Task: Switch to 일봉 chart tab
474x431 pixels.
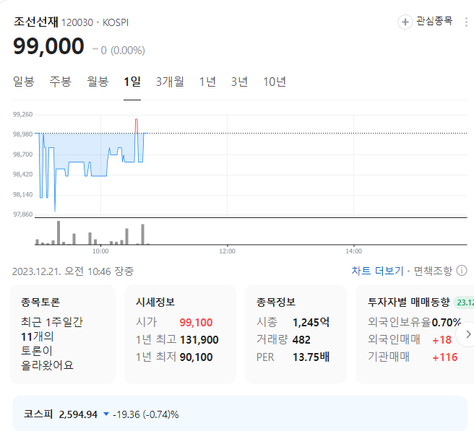Action: [x=24, y=82]
